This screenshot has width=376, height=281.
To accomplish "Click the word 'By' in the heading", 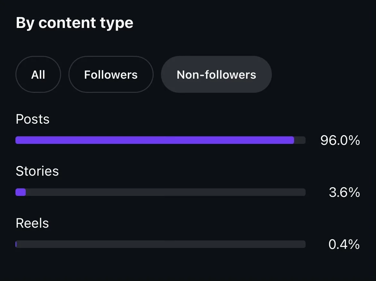I will pyautogui.click(x=25, y=23).
